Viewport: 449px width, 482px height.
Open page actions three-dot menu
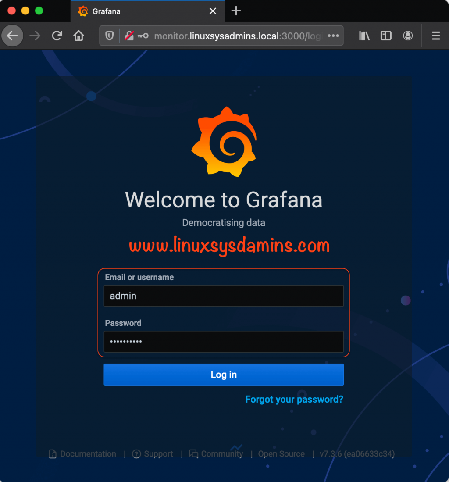pyautogui.click(x=333, y=36)
